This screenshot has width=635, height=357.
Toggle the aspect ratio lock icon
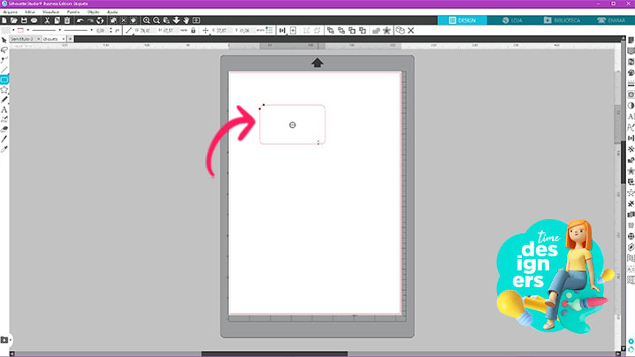click(193, 30)
